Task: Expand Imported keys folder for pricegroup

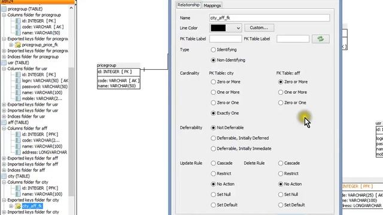Action: (4, 51)
